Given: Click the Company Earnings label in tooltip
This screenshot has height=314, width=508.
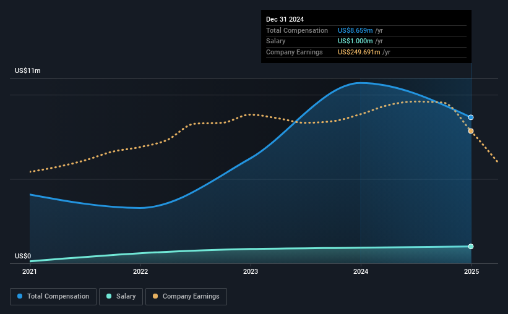Looking at the screenshot, I should (294, 52).
